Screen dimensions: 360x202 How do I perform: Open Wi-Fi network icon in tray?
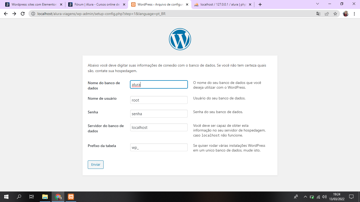(x=318, y=197)
